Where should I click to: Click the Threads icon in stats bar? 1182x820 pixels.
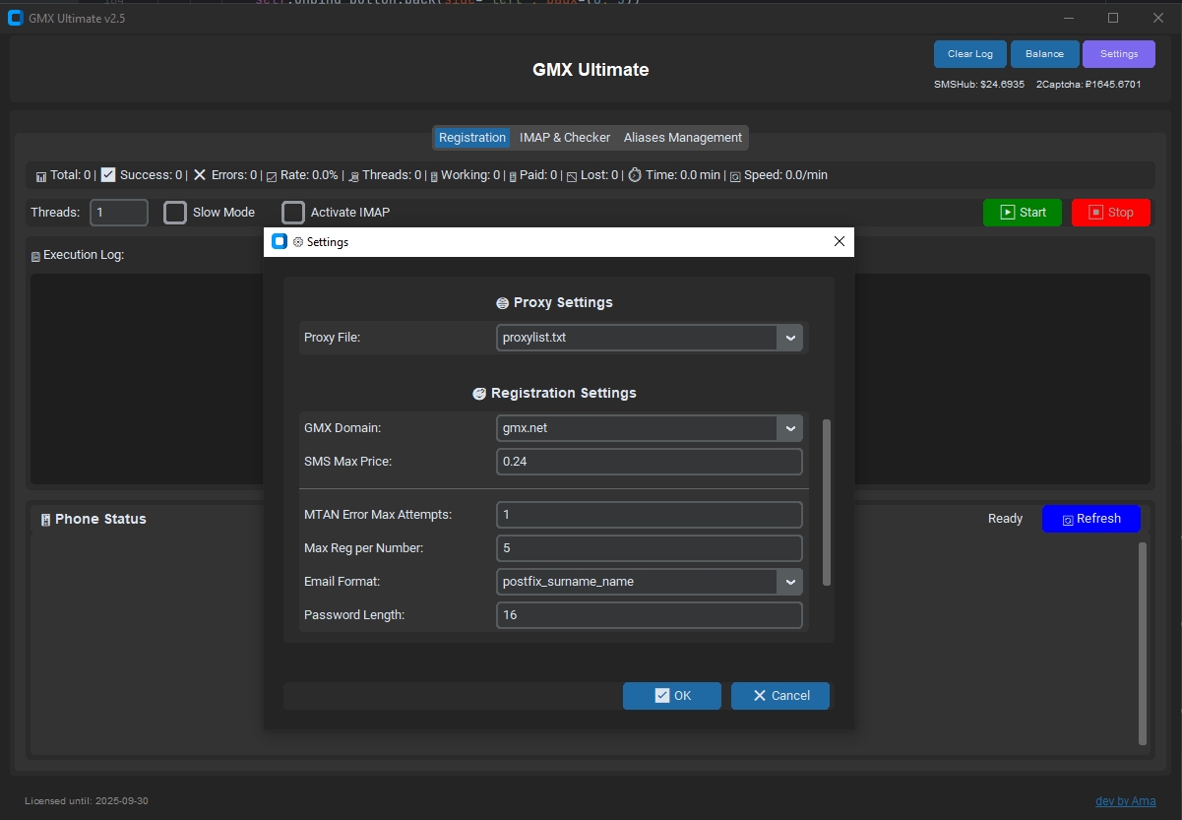[354, 176]
